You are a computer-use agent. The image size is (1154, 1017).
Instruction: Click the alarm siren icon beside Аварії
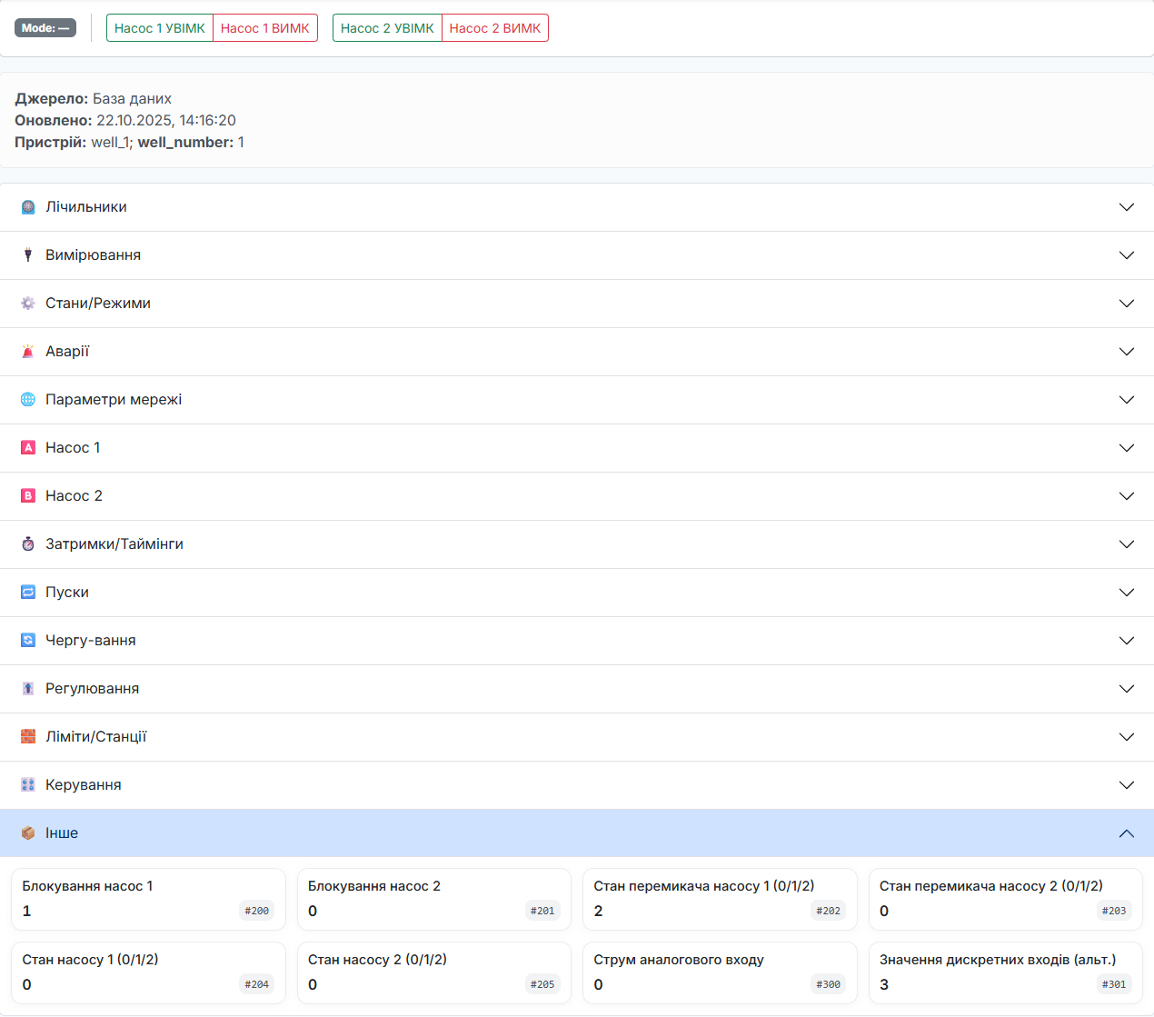28,352
